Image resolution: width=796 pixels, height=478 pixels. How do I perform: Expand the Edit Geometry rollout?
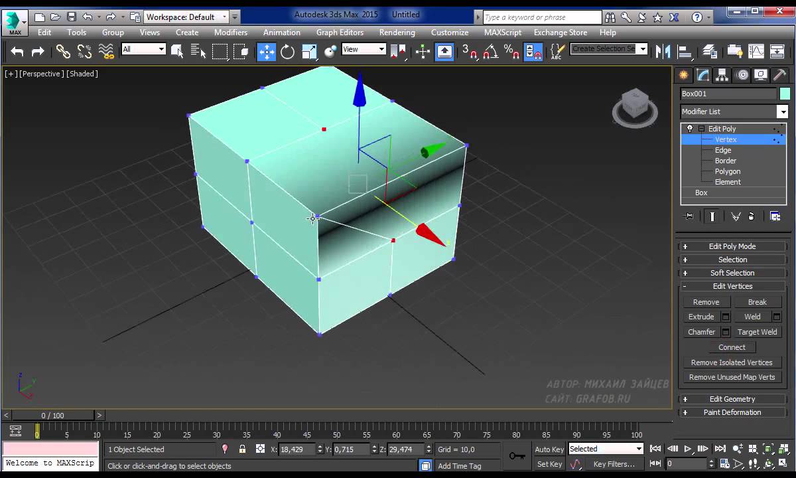732,399
